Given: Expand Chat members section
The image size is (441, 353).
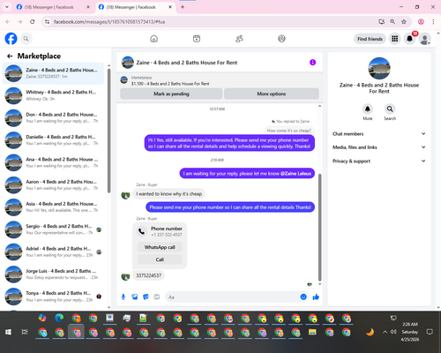Looking at the screenshot, I should tap(379, 134).
